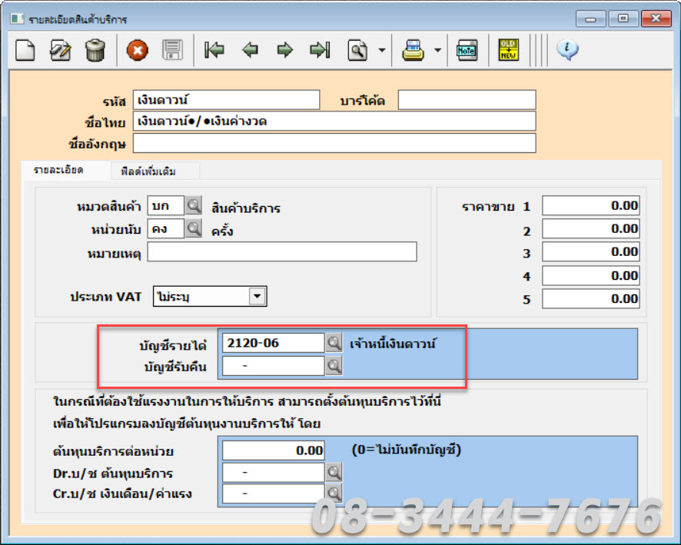This screenshot has height=545, width=681.
Task: Click the OLD/NEW yellow icon
Action: point(508,50)
